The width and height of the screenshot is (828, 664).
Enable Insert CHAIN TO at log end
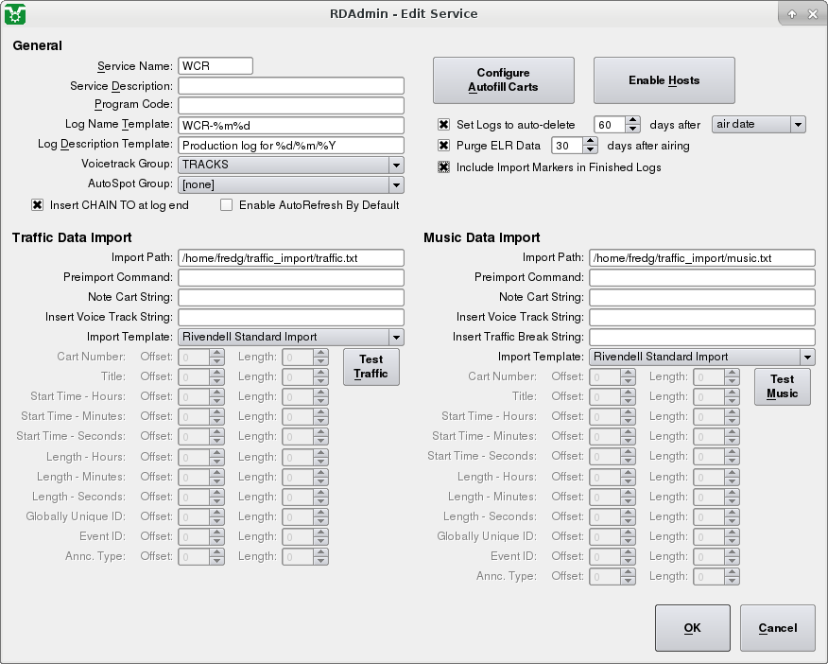pos(36,204)
